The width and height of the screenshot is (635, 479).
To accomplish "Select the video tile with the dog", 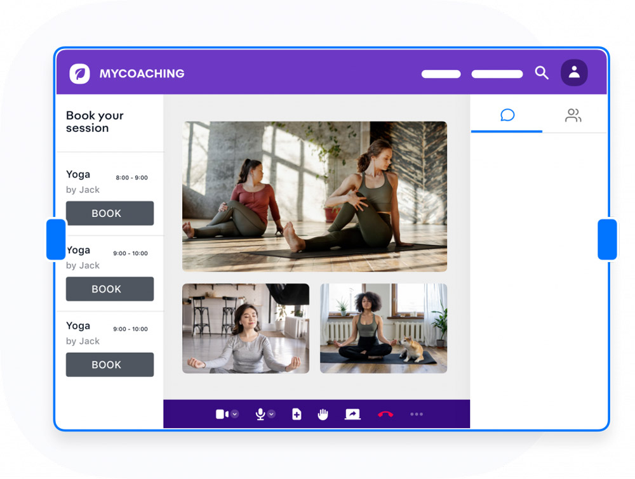I will coord(384,329).
